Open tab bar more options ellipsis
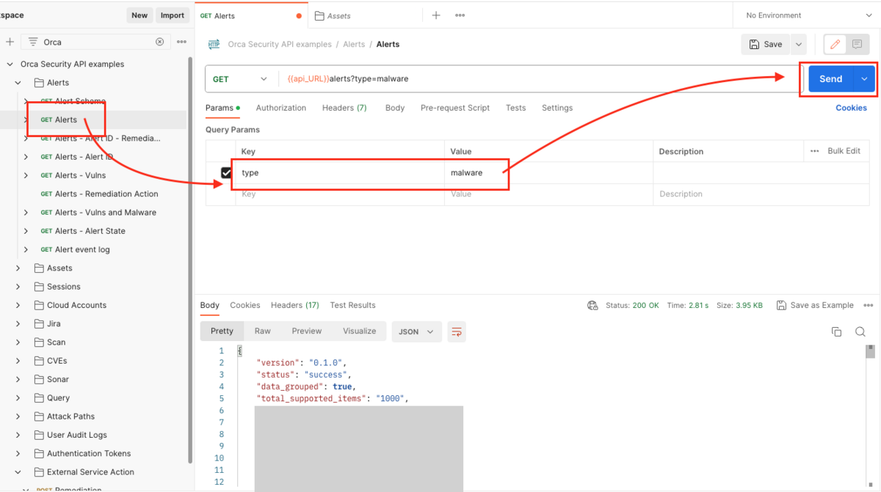The width and height of the screenshot is (881, 492). pos(460,15)
